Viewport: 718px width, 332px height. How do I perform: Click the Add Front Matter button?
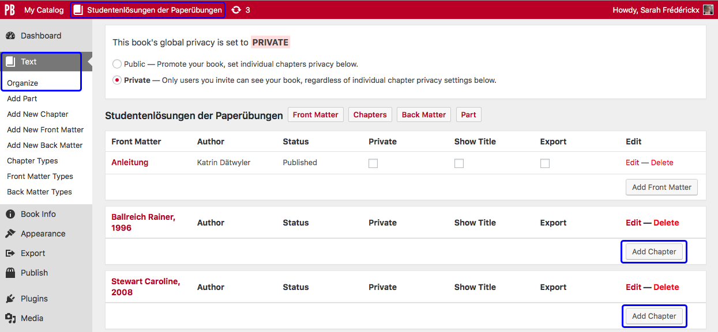[x=661, y=187]
